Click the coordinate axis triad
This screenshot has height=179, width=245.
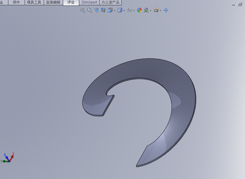coord(7,158)
